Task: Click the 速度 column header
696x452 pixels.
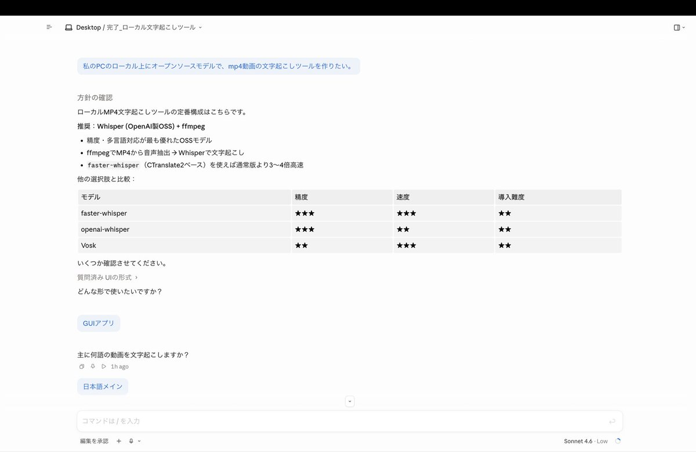Action: click(x=444, y=197)
